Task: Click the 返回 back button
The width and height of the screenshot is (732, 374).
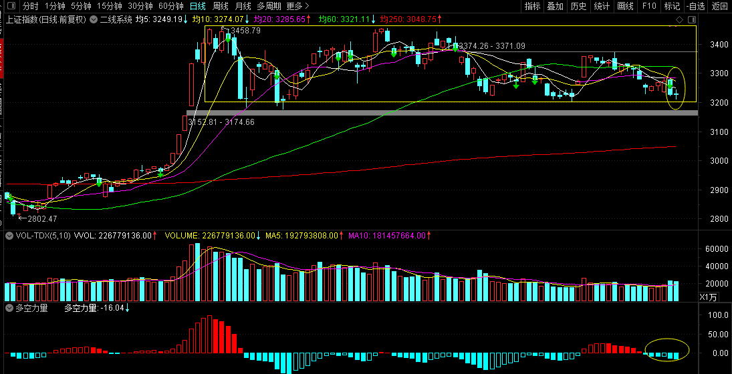Action: coord(719,6)
